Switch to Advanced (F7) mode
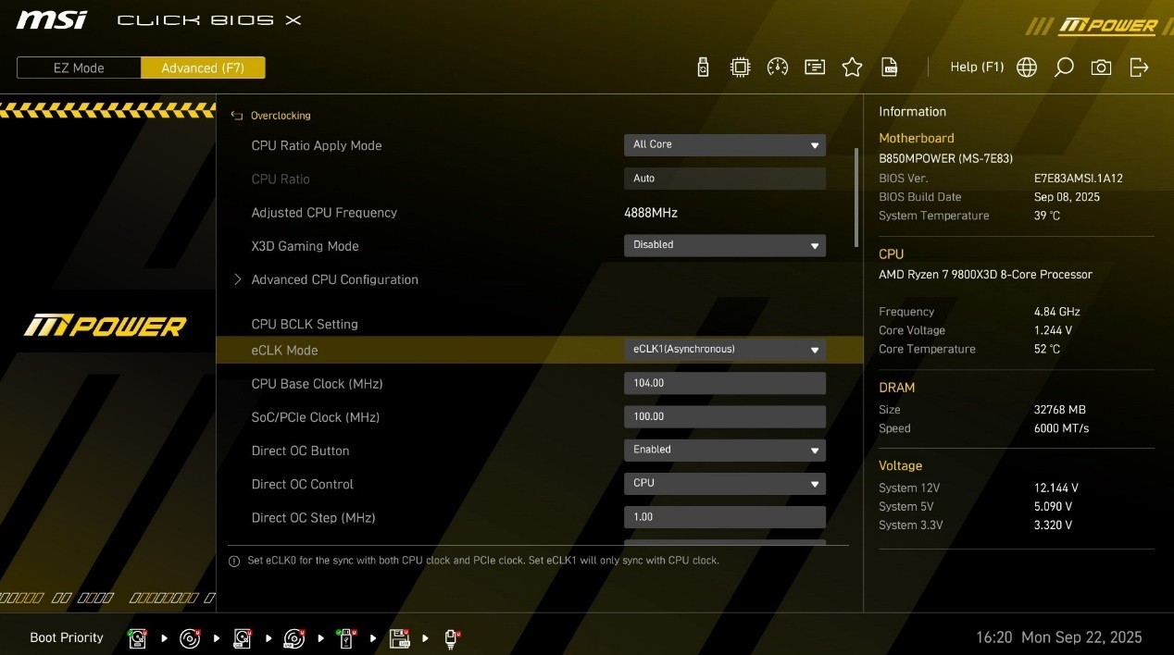This screenshot has width=1174, height=655. pos(203,68)
